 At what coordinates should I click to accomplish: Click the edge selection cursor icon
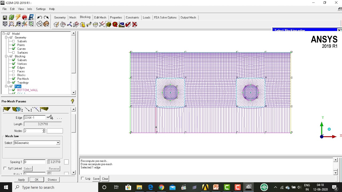tap(50, 117)
